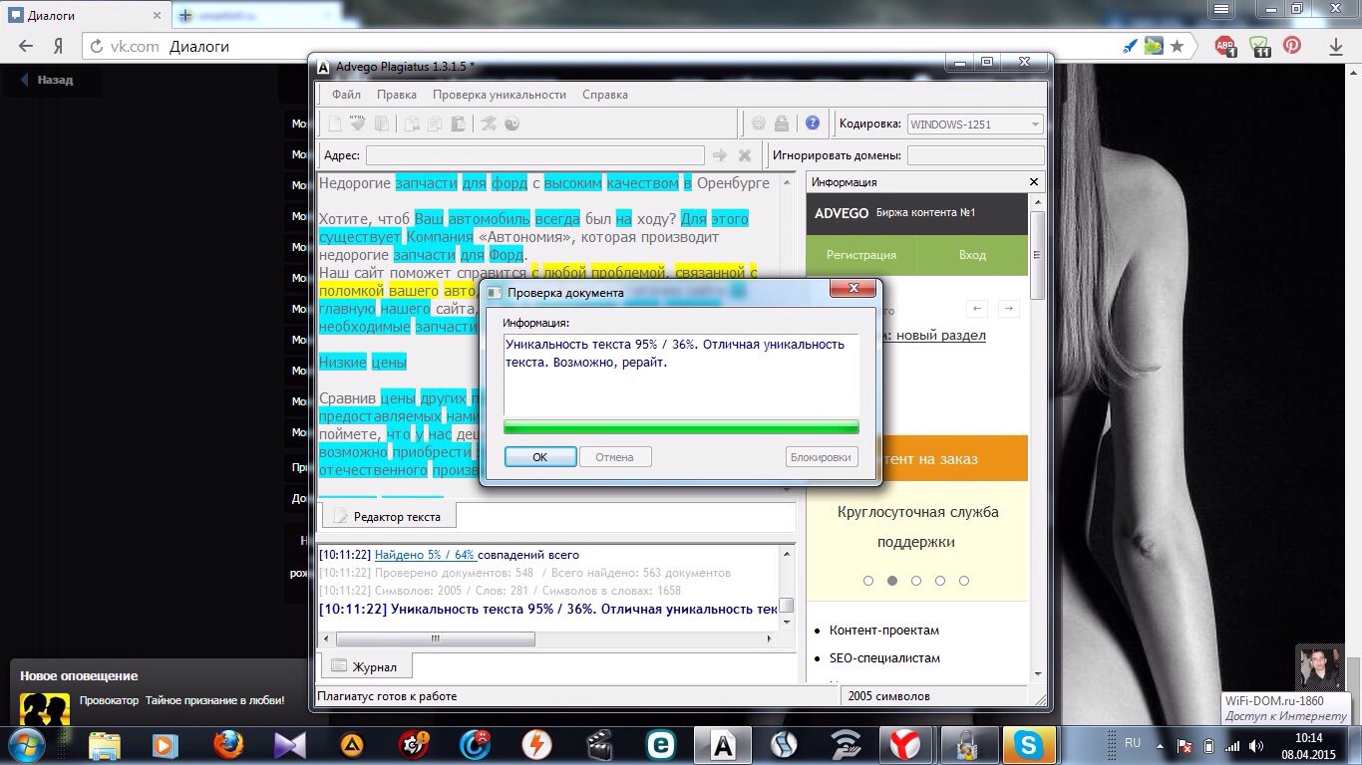Click the Назад link on VK page
The image size is (1362, 765).
pyautogui.click(x=47, y=80)
